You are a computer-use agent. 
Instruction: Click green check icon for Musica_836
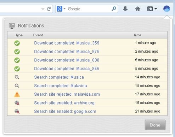[x=17, y=60]
